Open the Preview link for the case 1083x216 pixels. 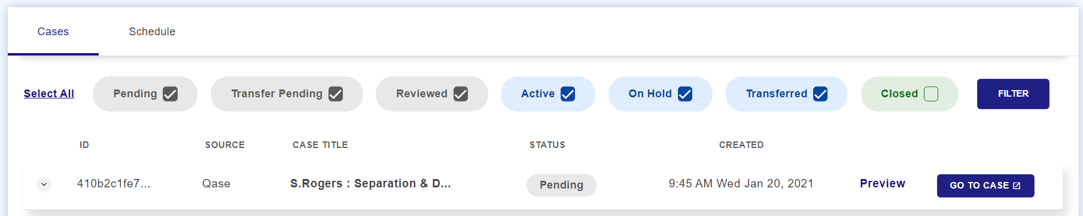coord(883,184)
